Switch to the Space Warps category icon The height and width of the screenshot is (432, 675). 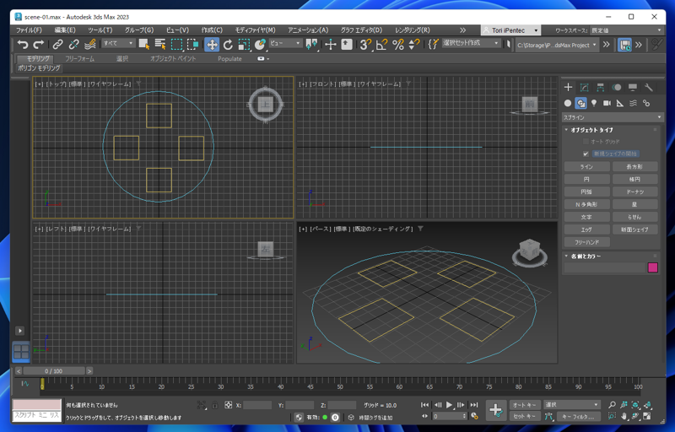click(x=634, y=103)
